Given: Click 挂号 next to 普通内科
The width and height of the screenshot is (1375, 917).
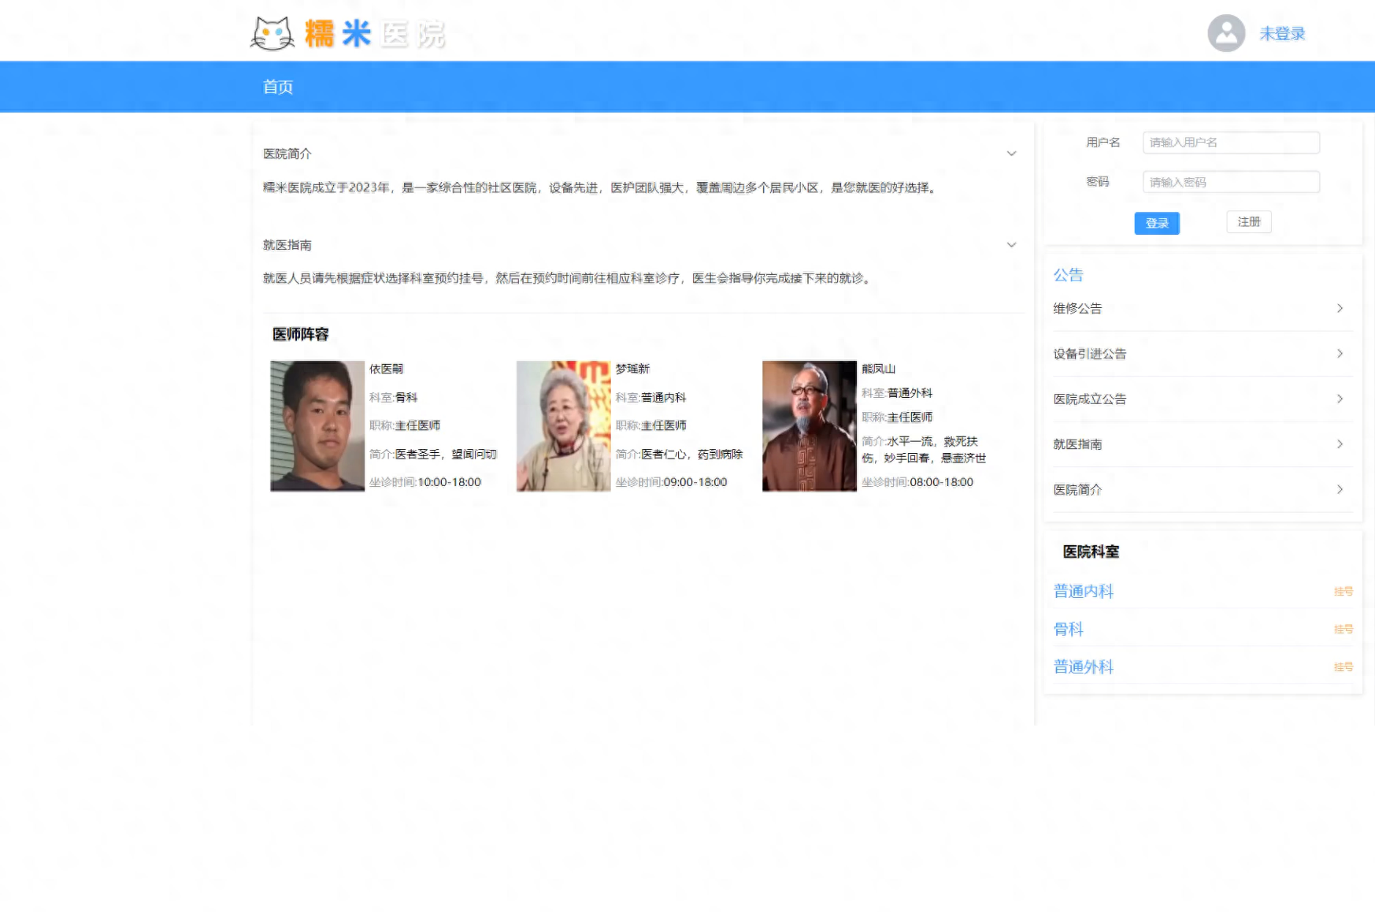Looking at the screenshot, I should coord(1343,592).
